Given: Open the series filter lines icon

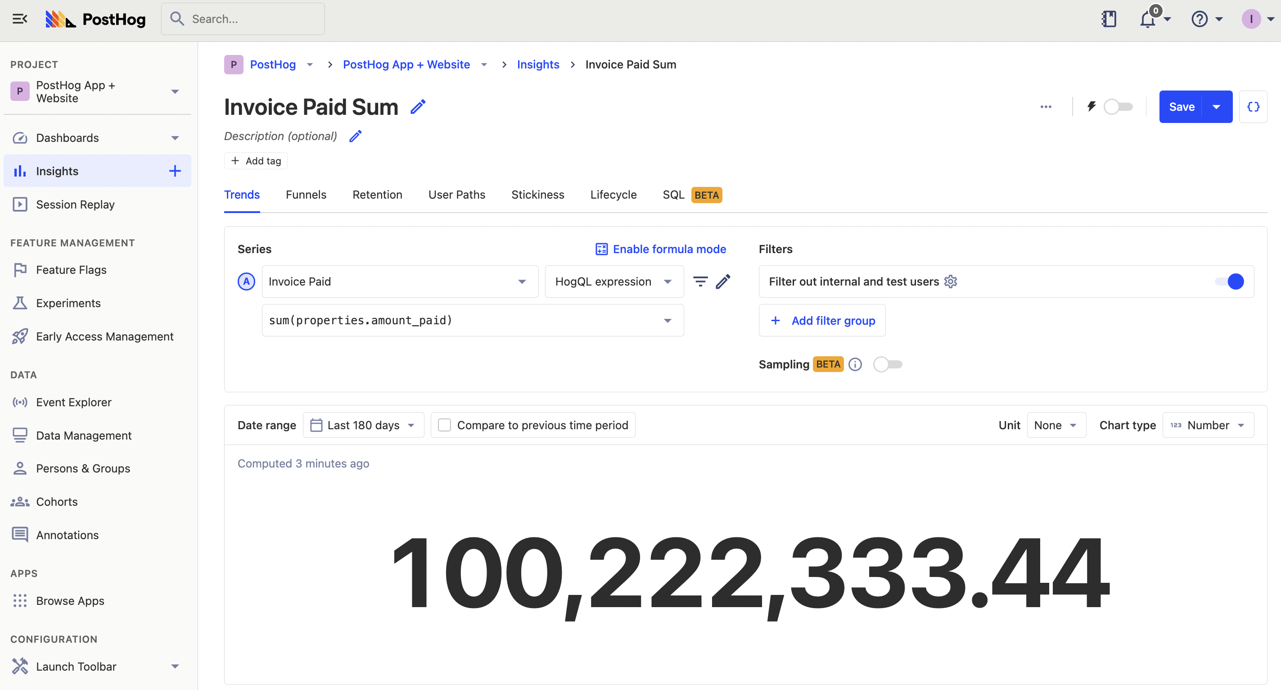Looking at the screenshot, I should (x=700, y=281).
